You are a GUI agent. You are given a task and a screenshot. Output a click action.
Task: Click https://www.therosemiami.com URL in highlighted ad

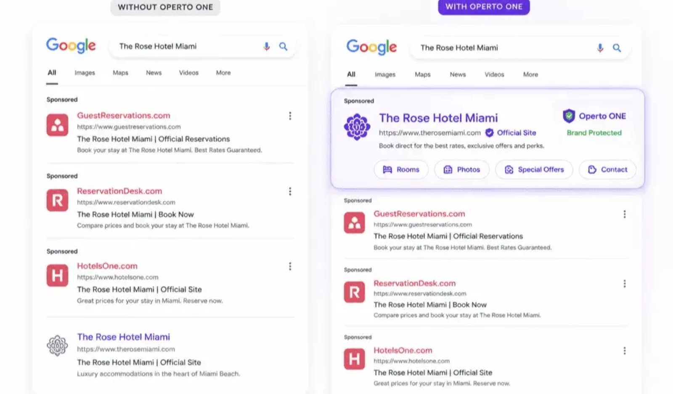429,133
